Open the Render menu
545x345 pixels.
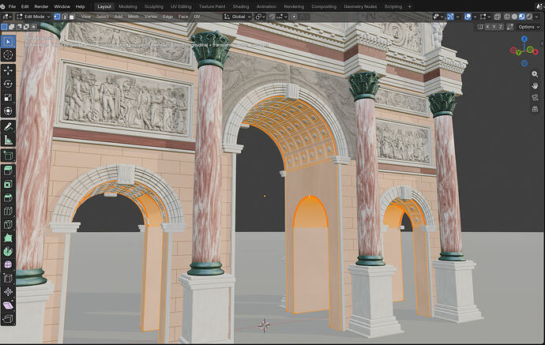41,6
